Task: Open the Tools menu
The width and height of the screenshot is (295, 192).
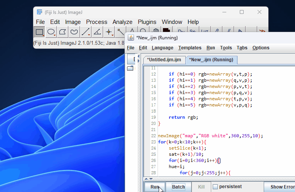Action: point(226,48)
